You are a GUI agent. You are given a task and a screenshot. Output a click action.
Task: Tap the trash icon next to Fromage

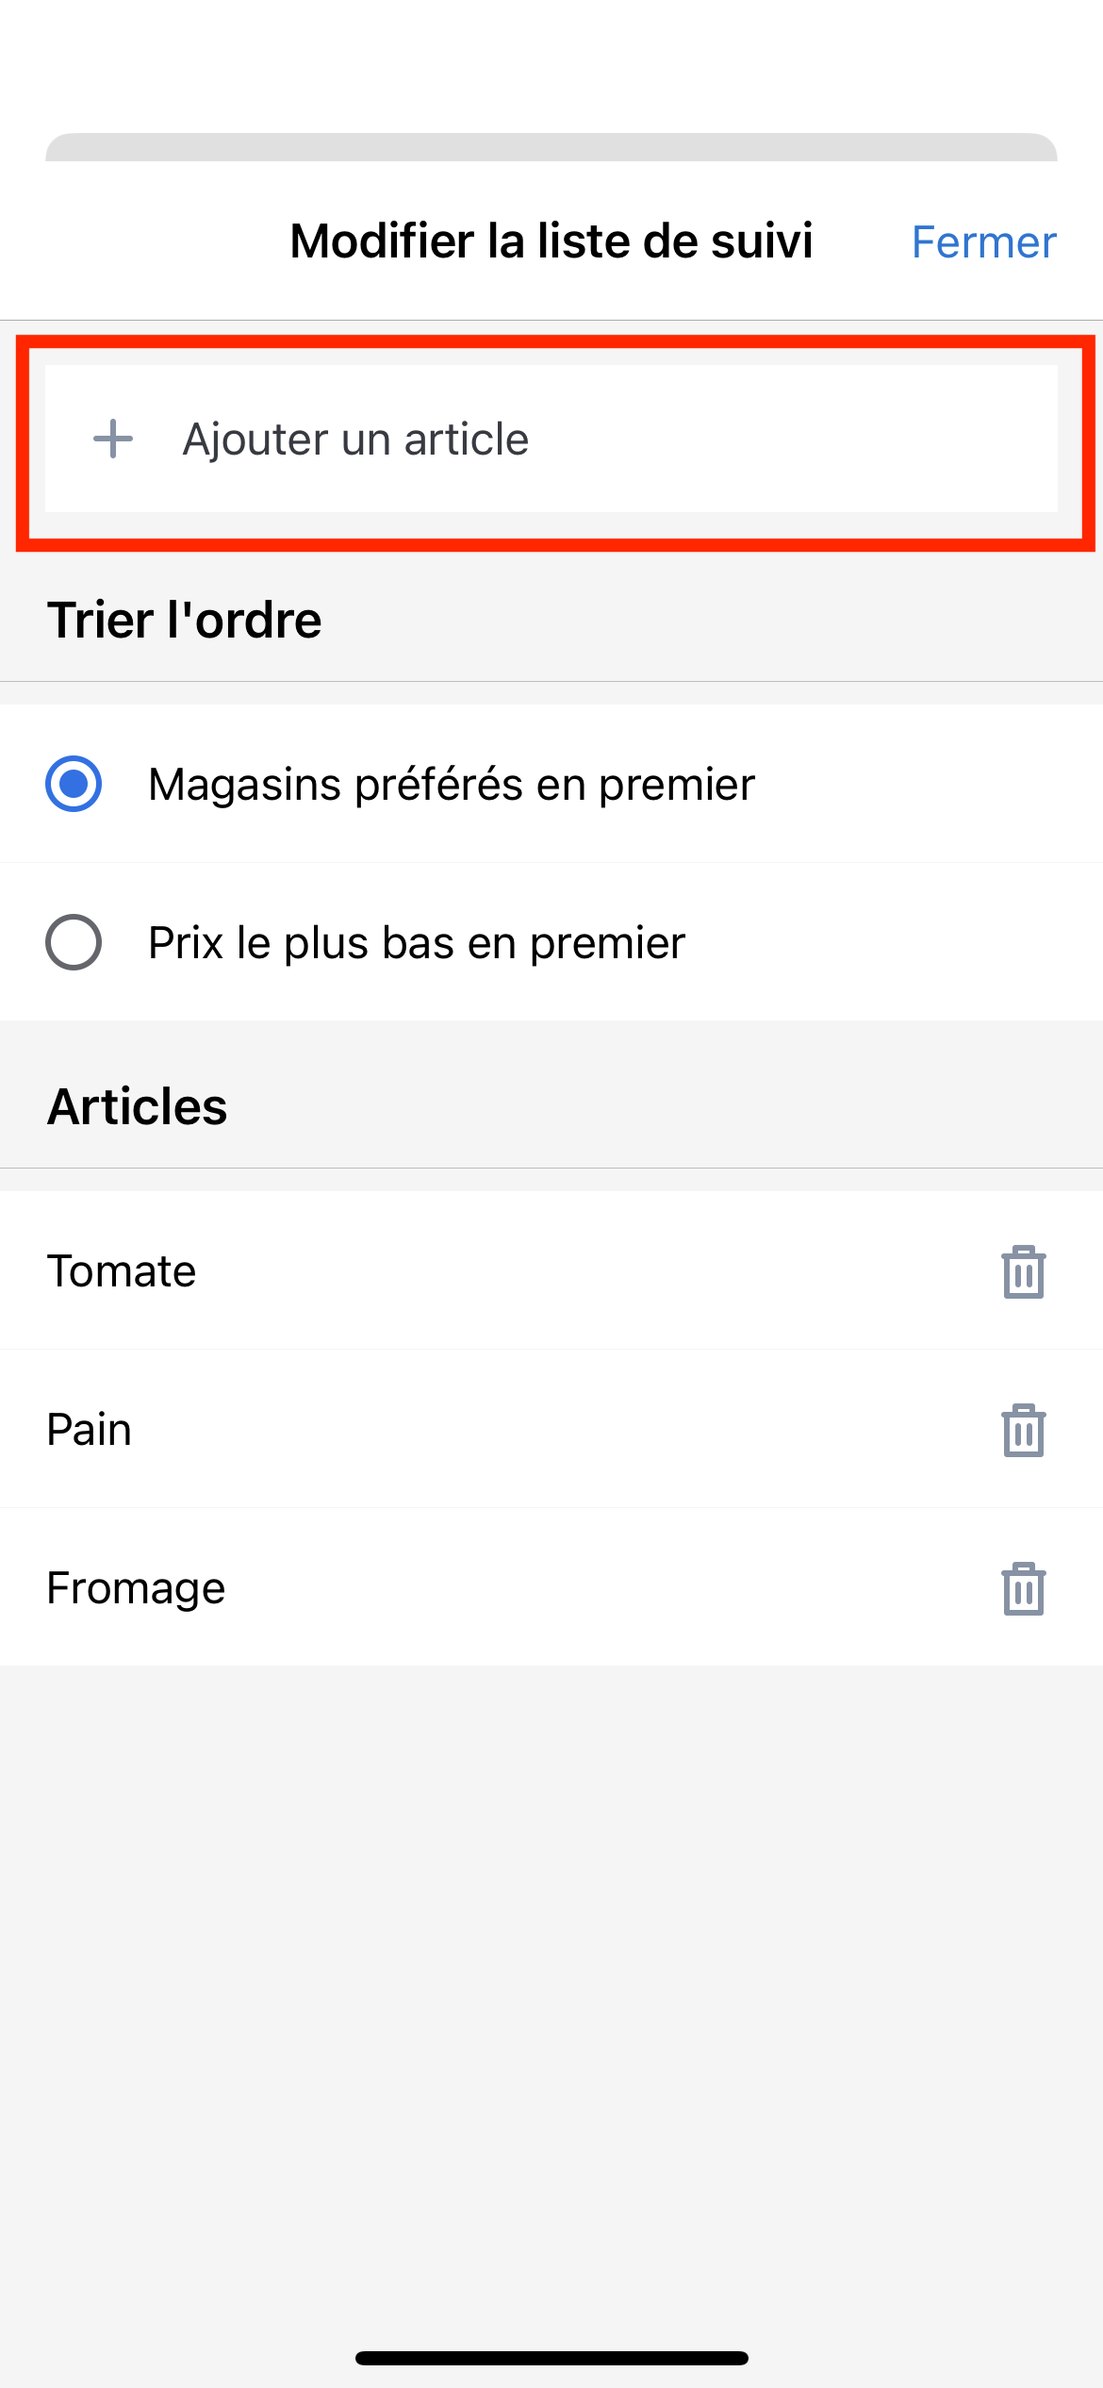tap(1023, 1588)
